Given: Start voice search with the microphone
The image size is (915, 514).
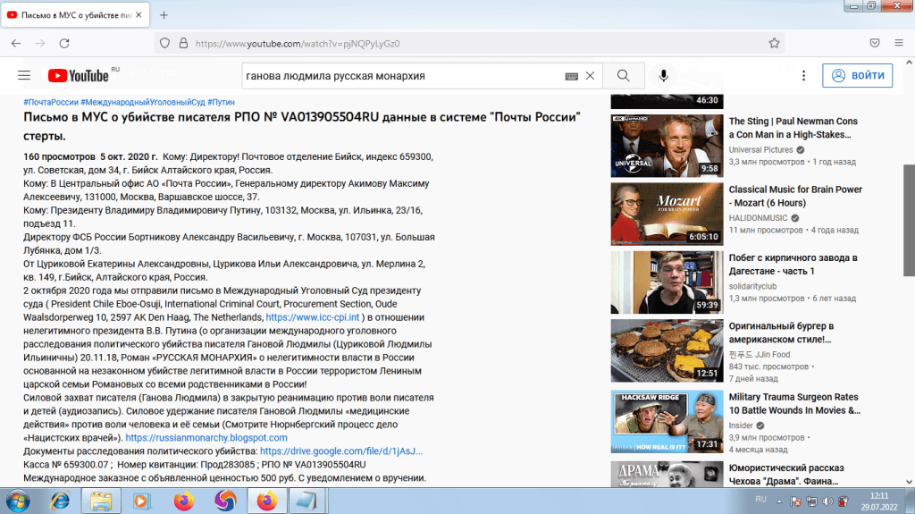Looking at the screenshot, I should [664, 76].
